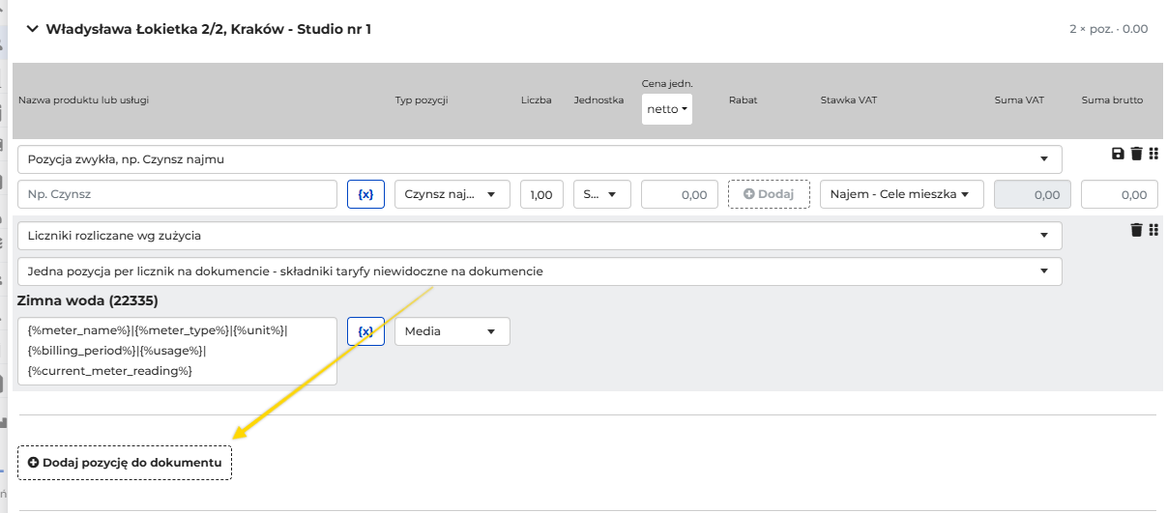This screenshot has width=1167, height=513.
Task: Grab the drag handle of the first position
Action: 1152,154
